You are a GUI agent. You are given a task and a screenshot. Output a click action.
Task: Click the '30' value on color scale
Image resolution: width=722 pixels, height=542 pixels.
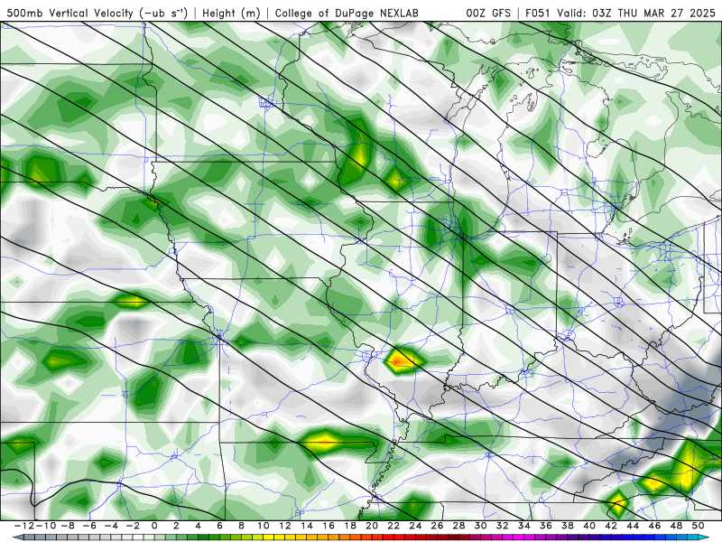tap(481, 526)
